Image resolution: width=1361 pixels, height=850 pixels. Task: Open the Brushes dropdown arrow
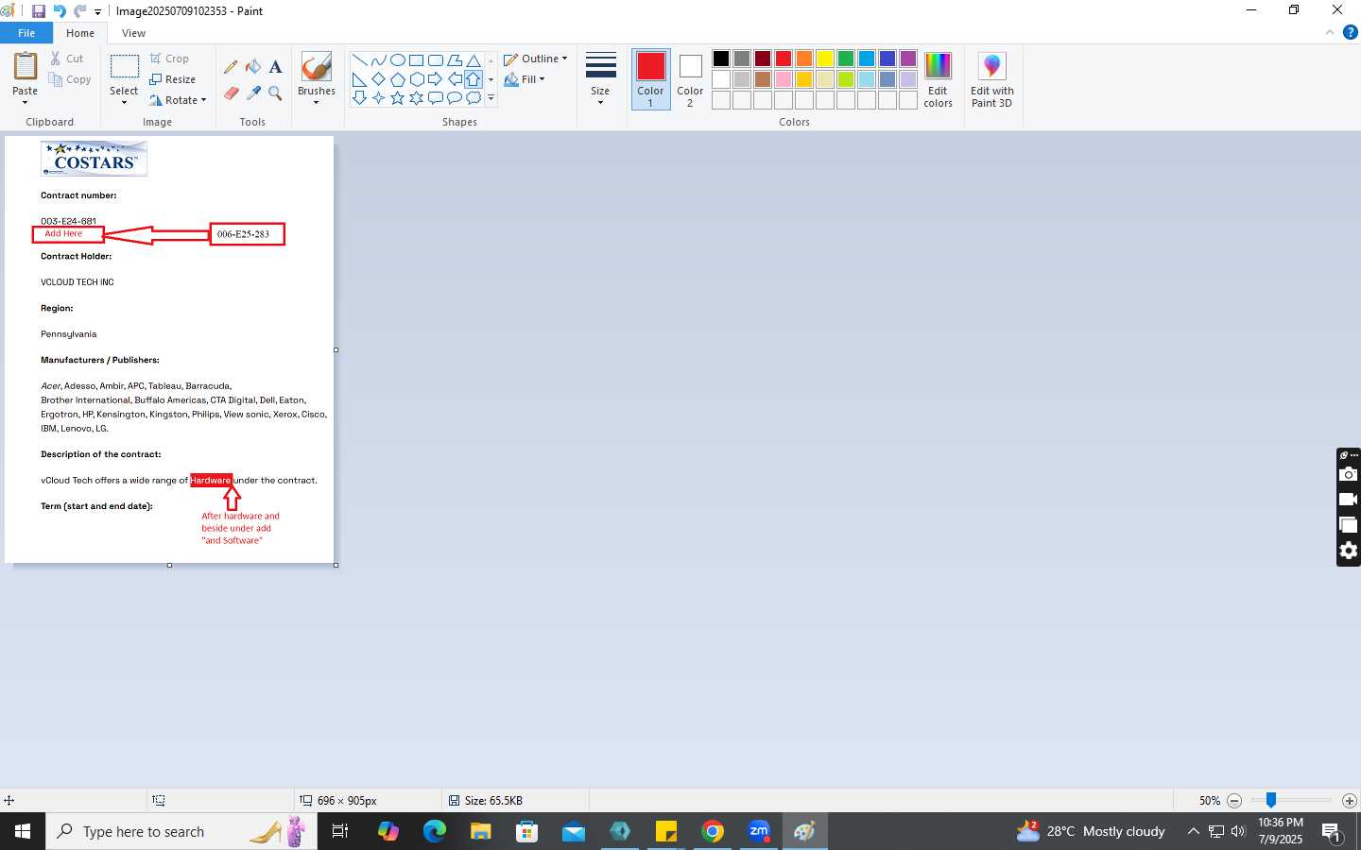316,102
